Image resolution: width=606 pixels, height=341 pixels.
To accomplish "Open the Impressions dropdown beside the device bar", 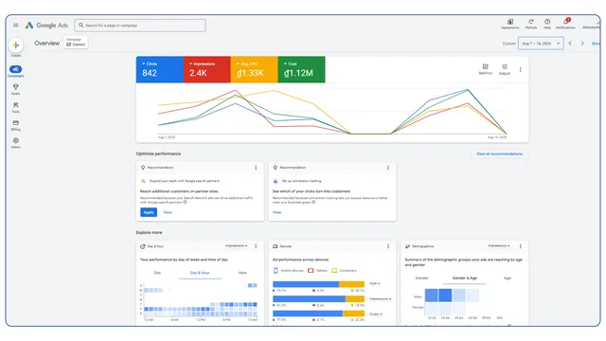I will (381, 299).
